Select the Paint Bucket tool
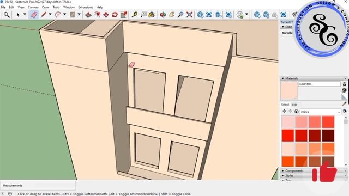The height and width of the screenshot is (196, 349). [152, 15]
